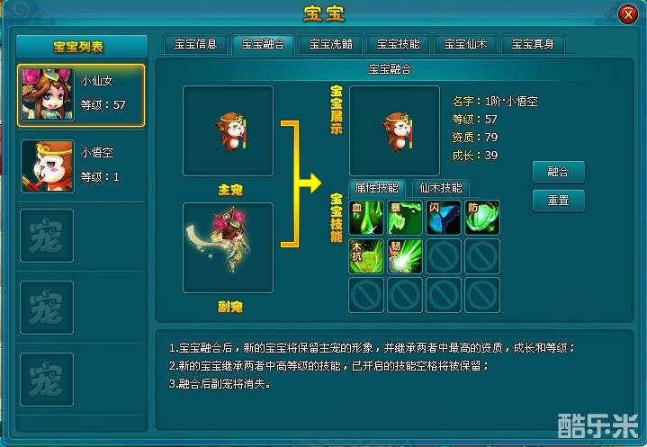Select 小仙女 in the pet list
The width and height of the screenshot is (647, 447).
81,94
